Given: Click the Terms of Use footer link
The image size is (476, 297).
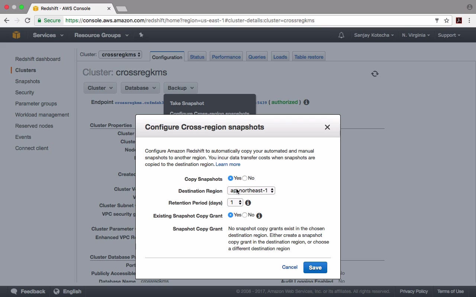Looking at the screenshot, I should [450, 291].
